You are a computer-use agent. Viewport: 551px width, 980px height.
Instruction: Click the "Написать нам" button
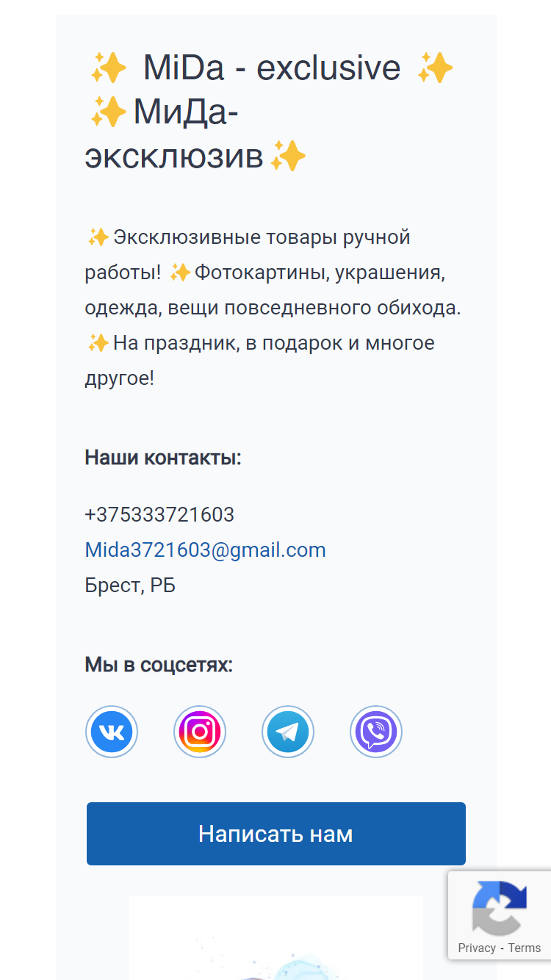pos(276,834)
